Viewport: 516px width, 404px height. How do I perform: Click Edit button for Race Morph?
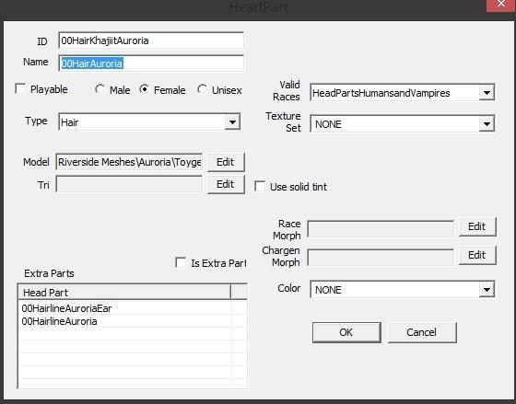pos(477,226)
